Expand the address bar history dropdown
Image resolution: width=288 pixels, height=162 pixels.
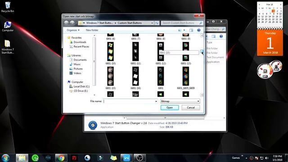[x=152, y=23]
